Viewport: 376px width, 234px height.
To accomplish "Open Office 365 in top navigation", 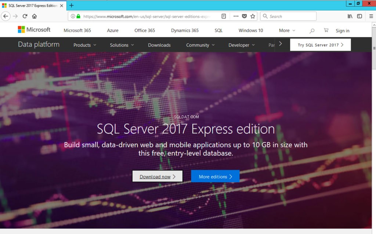I will tap(145, 30).
